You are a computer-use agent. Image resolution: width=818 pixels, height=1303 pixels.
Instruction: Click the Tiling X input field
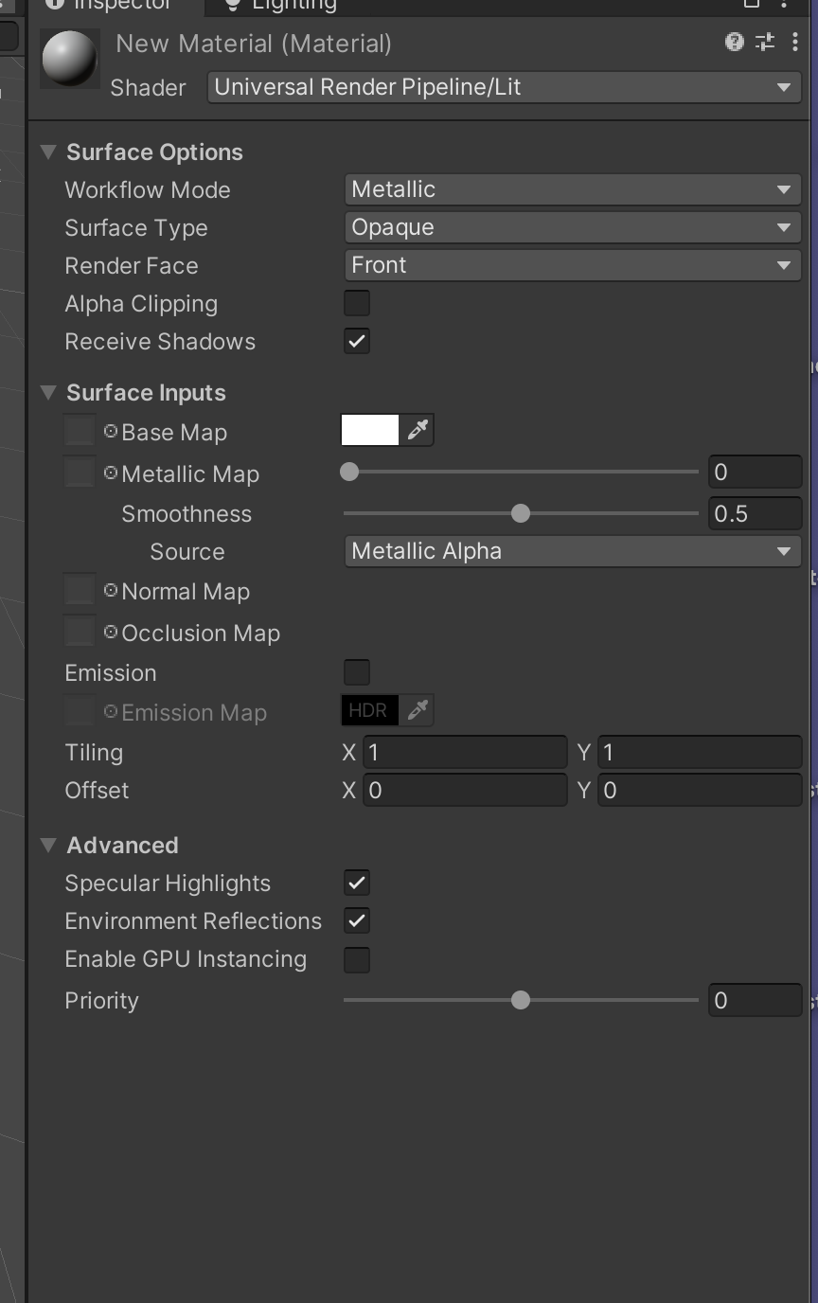click(466, 753)
